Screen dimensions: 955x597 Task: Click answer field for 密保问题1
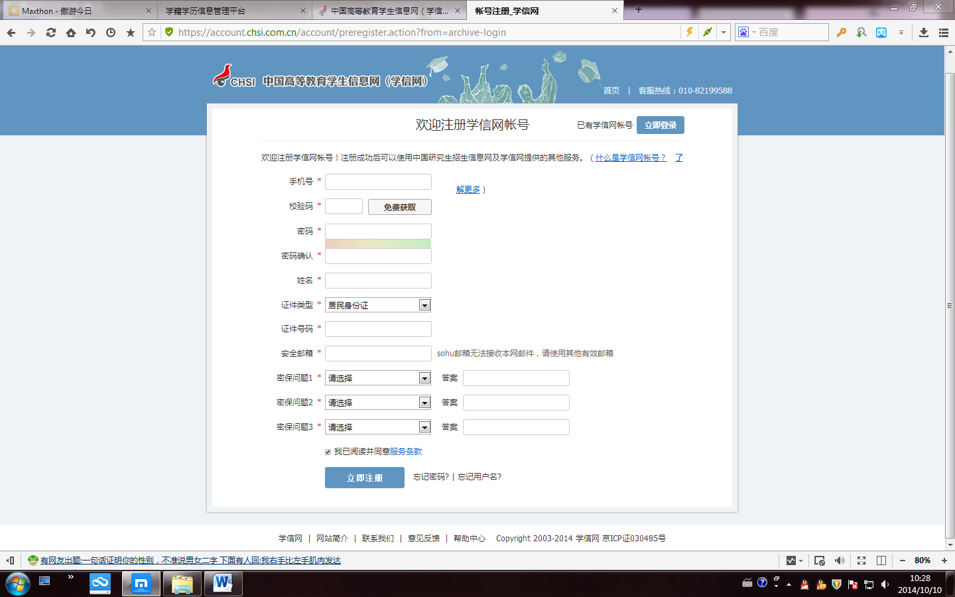coord(516,378)
